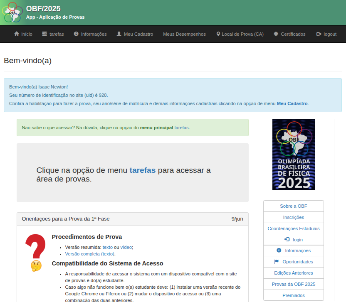Open Inscrições in the sidebar

point(294,217)
